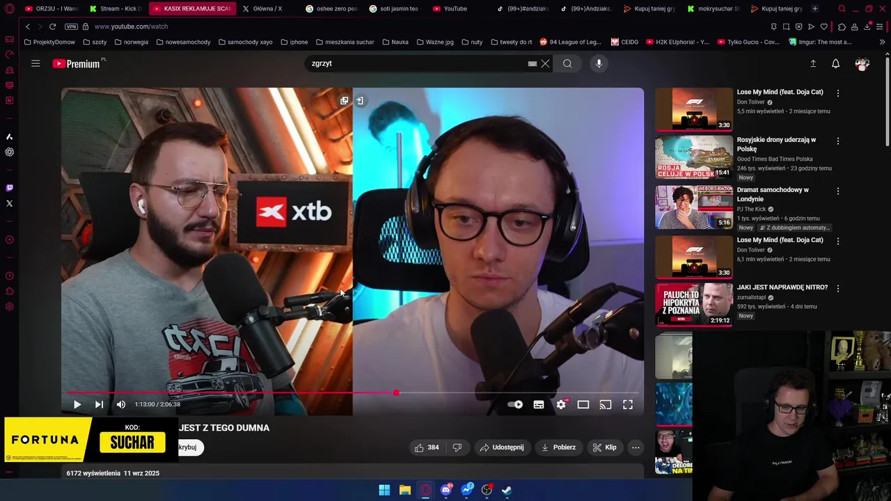
Task: Open File Explorer from taskbar
Action: pos(404,490)
